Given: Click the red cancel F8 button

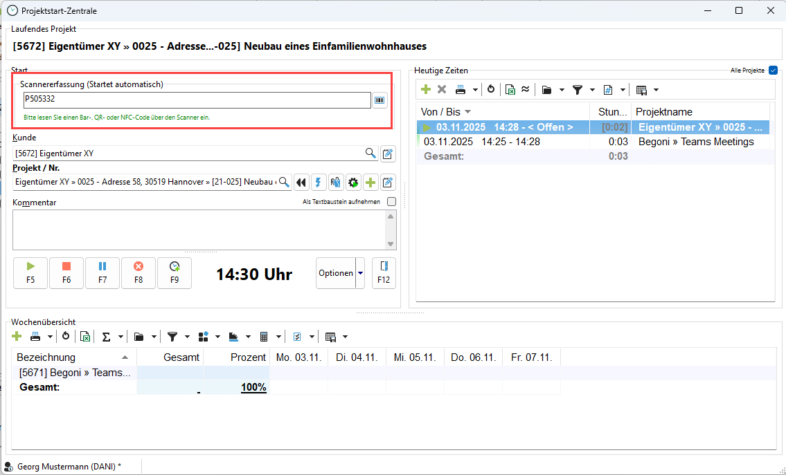Looking at the screenshot, I should (139, 272).
